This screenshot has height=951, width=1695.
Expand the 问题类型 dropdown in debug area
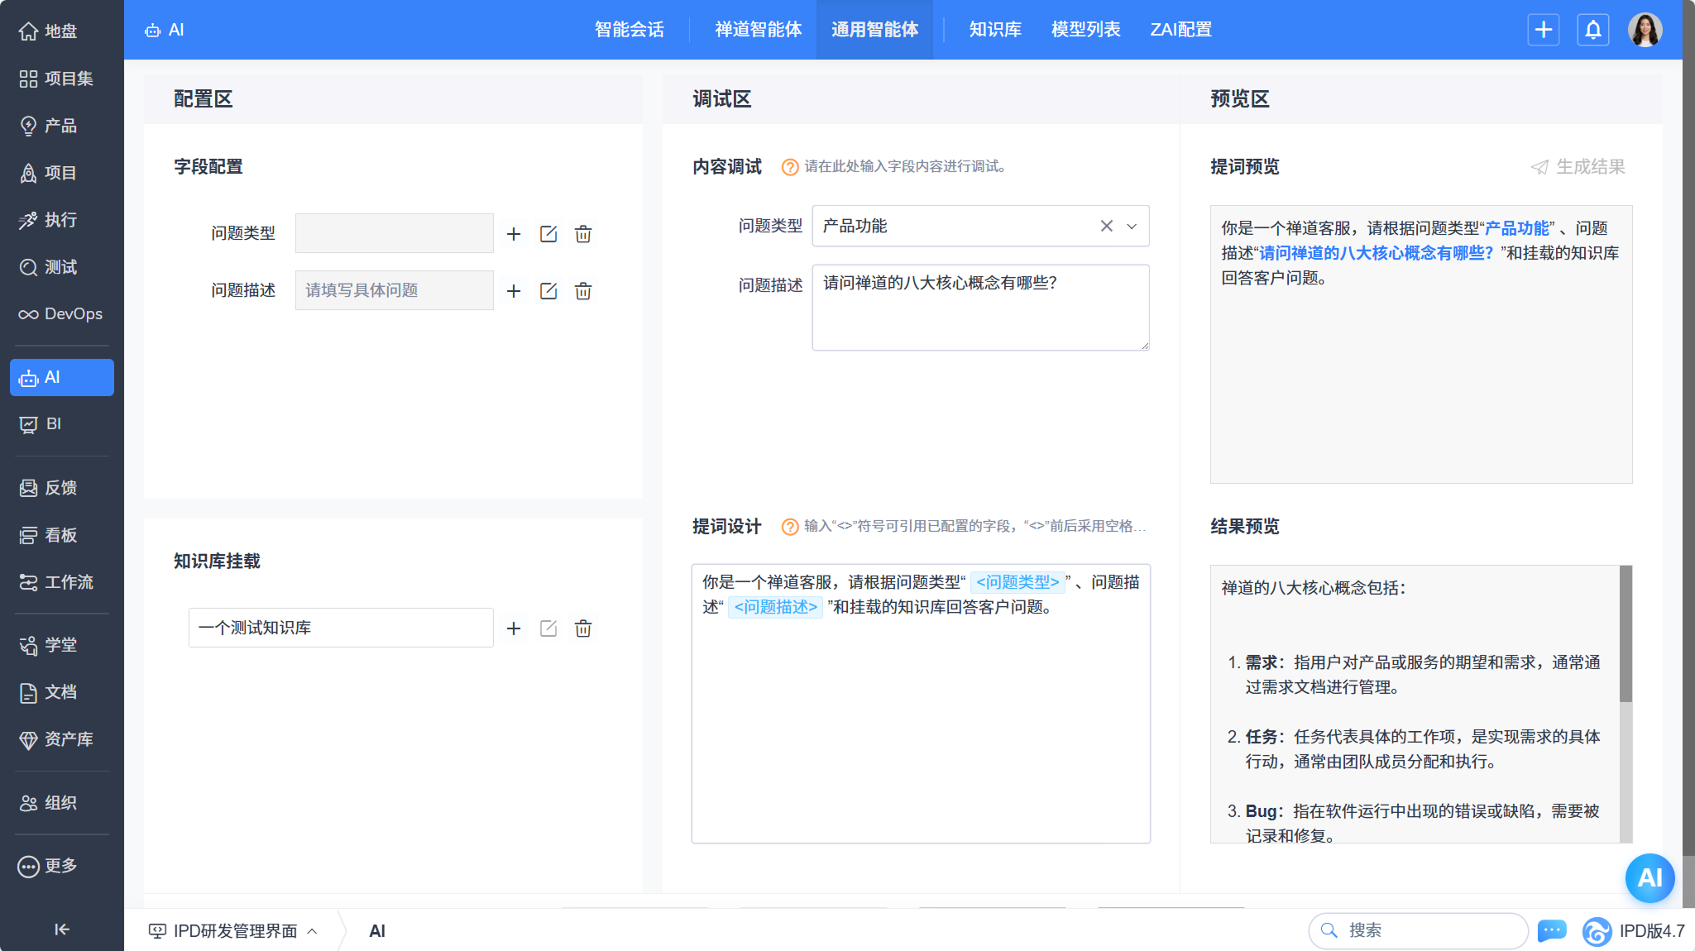click(1132, 227)
